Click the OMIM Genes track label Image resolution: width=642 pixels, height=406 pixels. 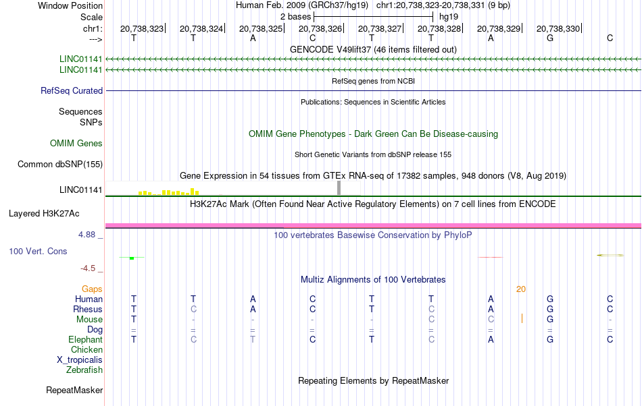pos(76,144)
